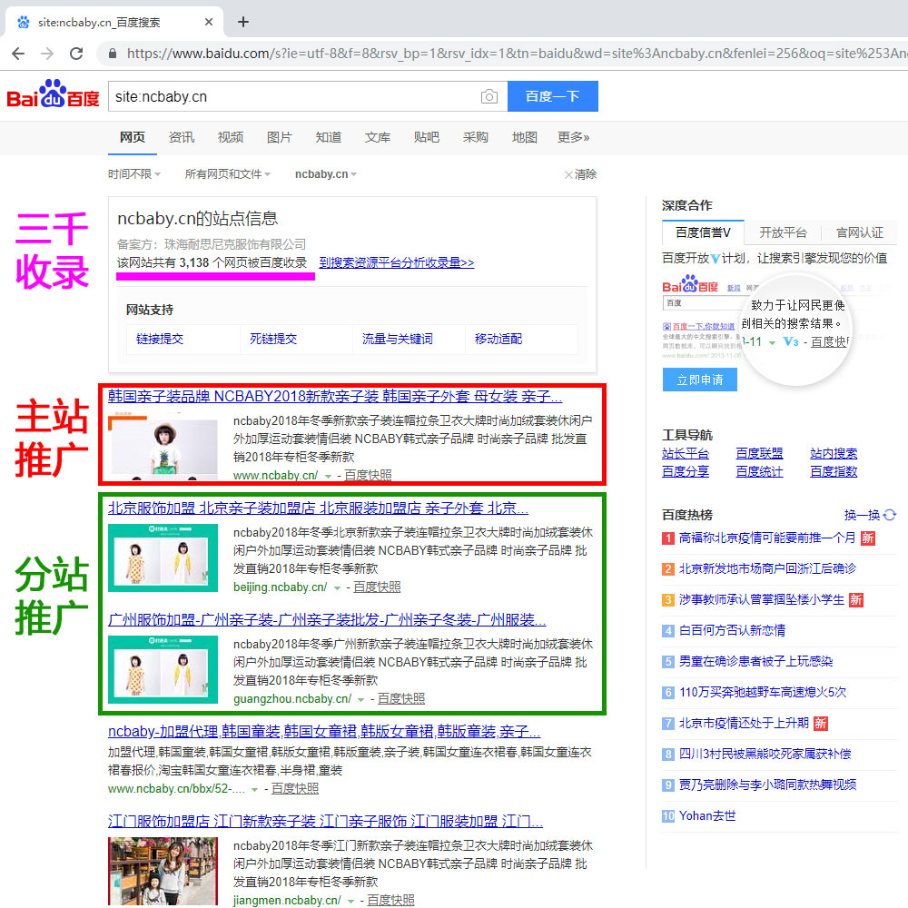This screenshot has width=908, height=908.
Task: Click the 换一换 refresh hot list
Action: click(862, 515)
